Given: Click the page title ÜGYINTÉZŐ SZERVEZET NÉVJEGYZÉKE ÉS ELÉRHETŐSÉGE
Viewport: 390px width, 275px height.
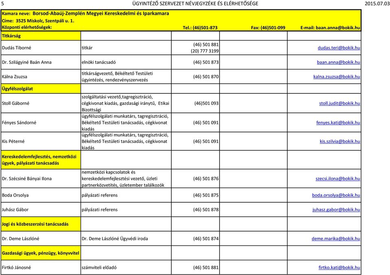Looking at the screenshot, I should 195,4.
